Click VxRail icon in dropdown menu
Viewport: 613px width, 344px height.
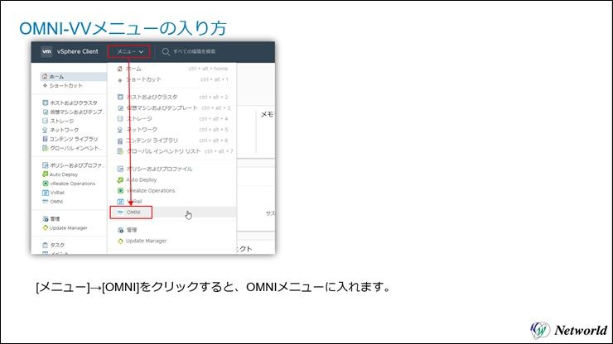click(120, 202)
